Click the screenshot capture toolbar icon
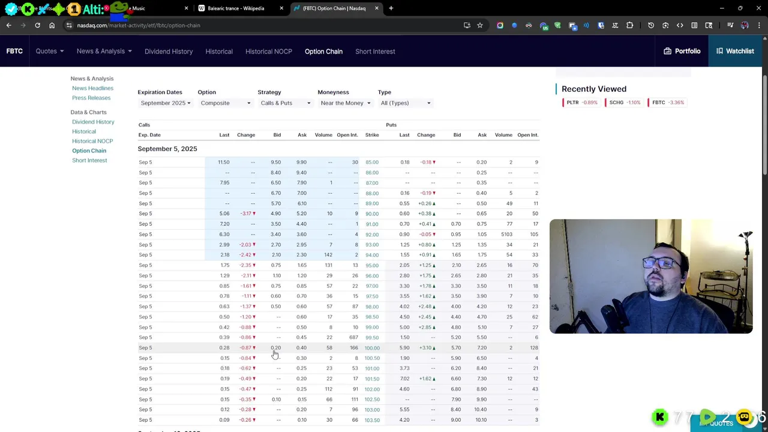 (x=665, y=25)
